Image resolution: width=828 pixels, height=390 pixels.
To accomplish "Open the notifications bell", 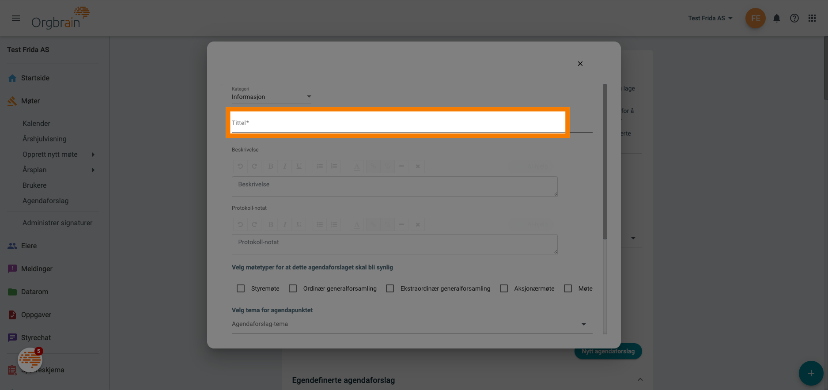I will (x=777, y=18).
